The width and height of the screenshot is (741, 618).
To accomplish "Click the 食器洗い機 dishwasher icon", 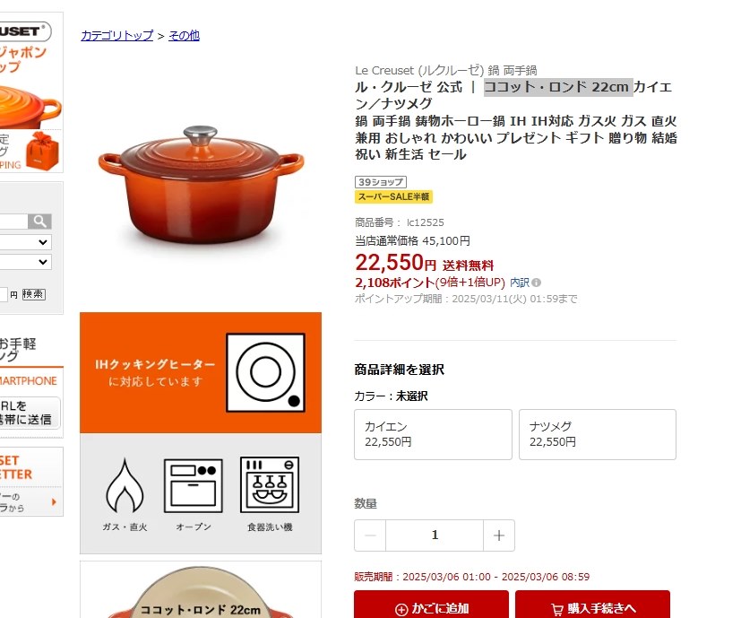I will (x=270, y=484).
